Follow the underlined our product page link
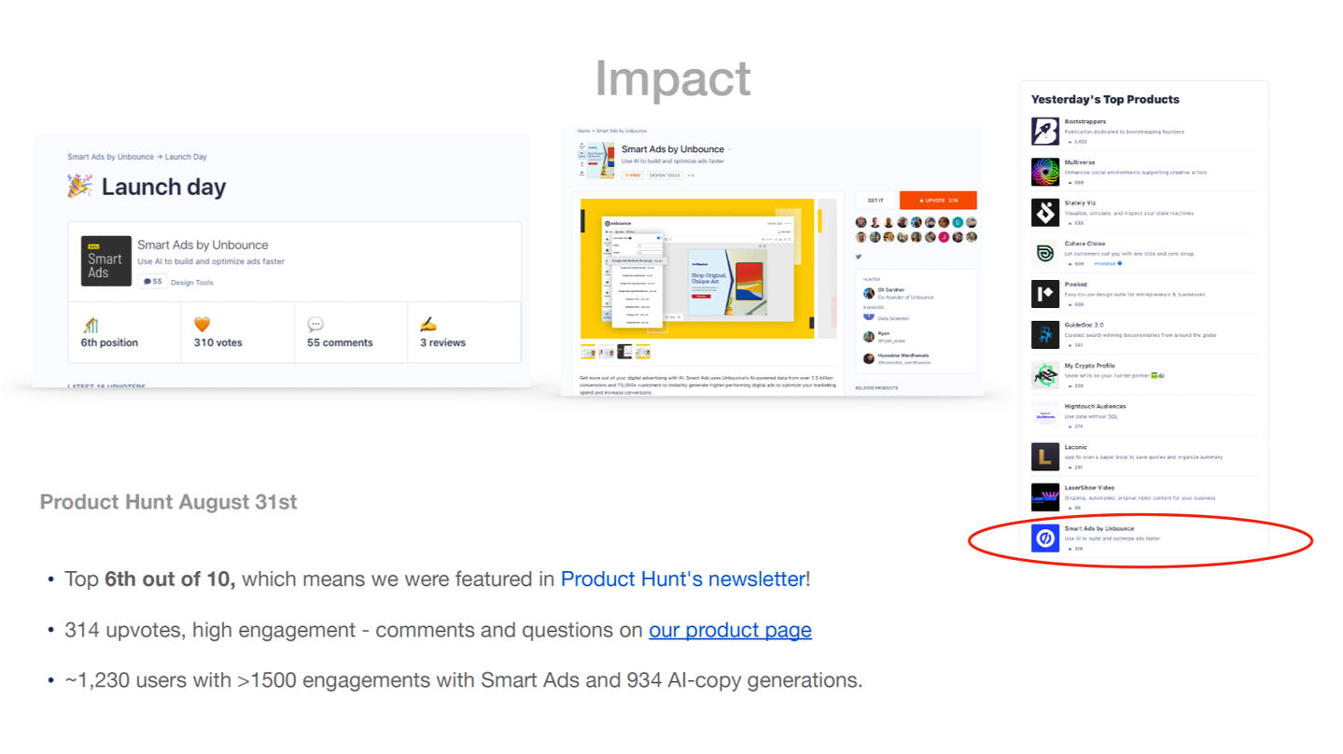 (730, 630)
